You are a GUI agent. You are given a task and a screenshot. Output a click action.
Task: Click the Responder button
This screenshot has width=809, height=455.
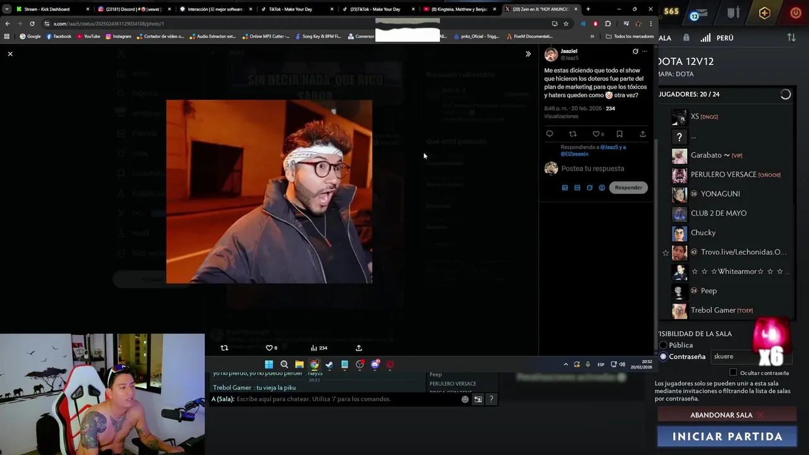(x=628, y=188)
